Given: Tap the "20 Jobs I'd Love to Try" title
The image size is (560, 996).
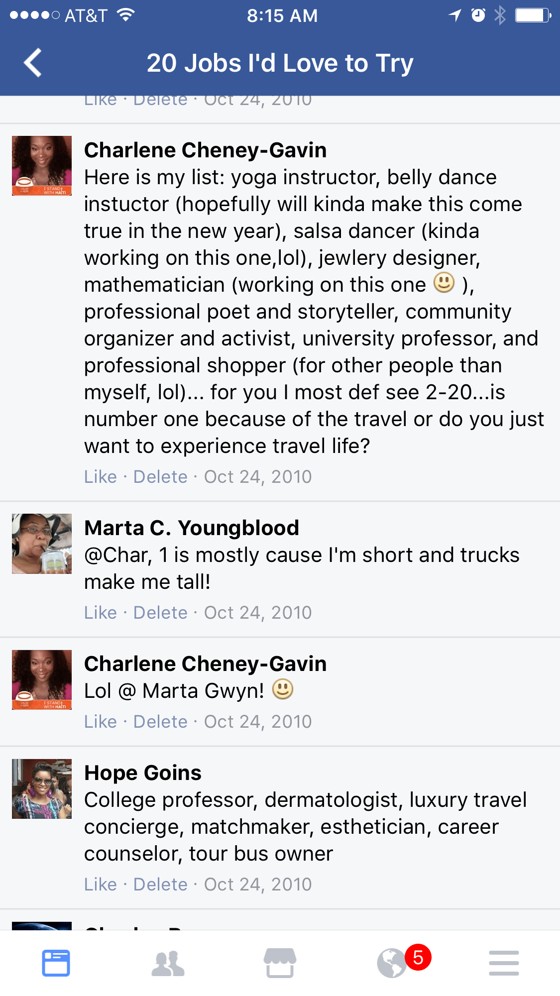Looking at the screenshot, I should coord(280,63).
